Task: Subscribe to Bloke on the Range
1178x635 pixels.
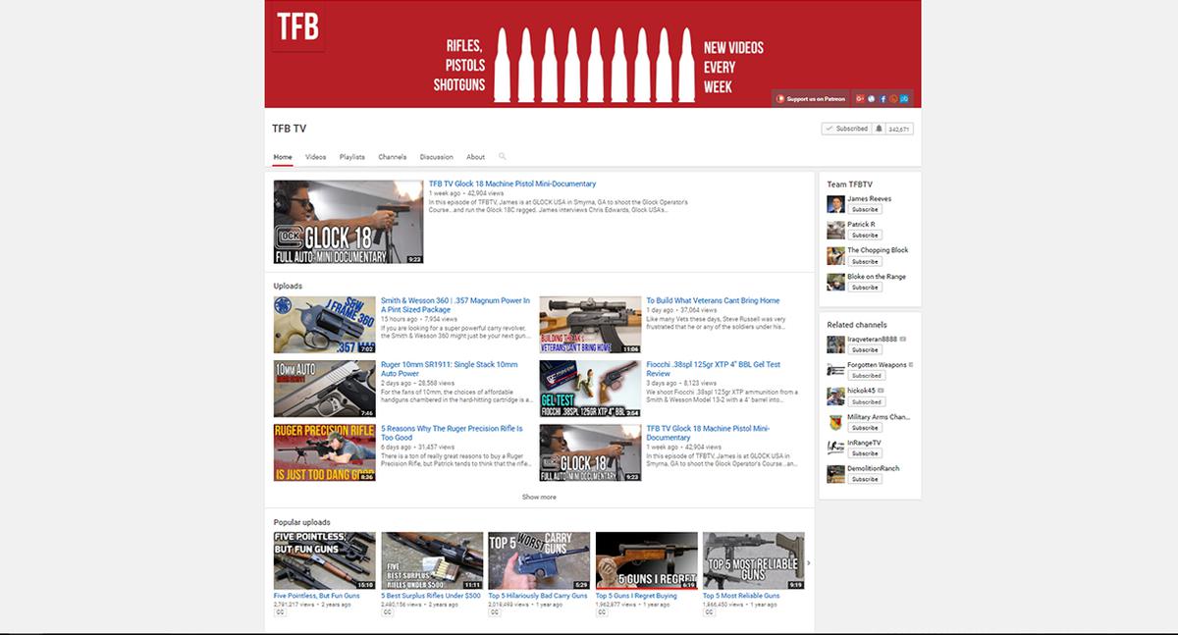Action: tap(865, 288)
